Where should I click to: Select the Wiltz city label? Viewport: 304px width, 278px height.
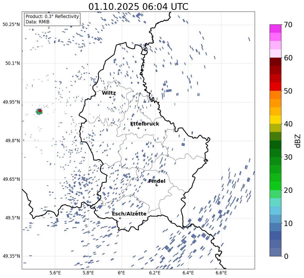(109, 93)
